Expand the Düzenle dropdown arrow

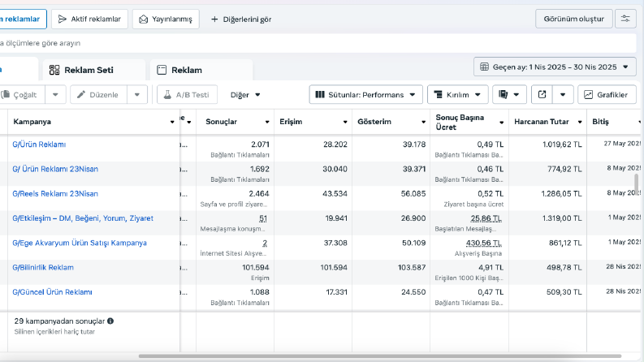point(137,95)
